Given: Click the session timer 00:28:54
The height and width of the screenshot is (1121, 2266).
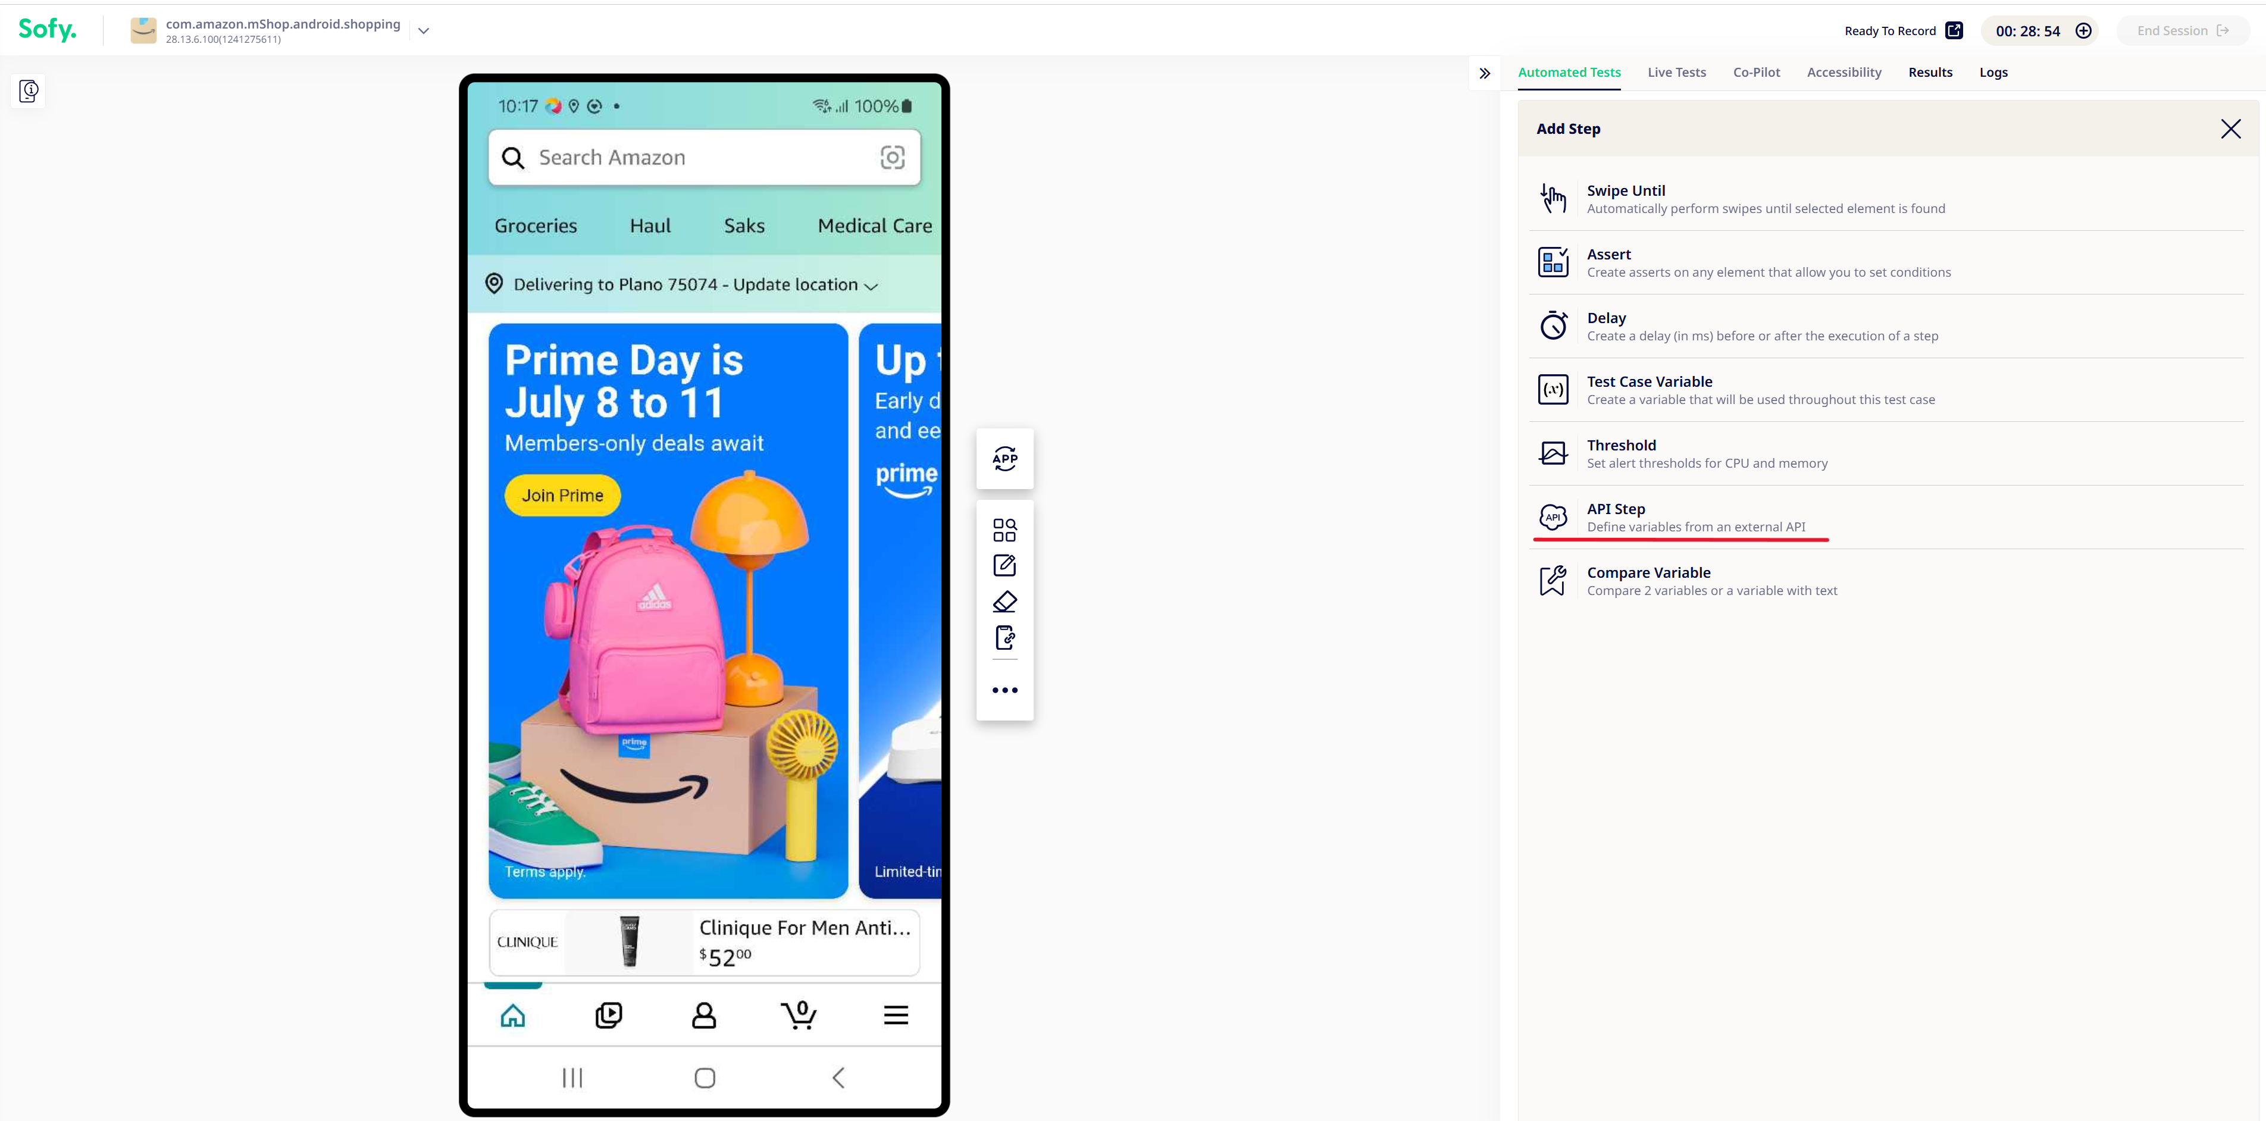Looking at the screenshot, I should (x=2027, y=31).
